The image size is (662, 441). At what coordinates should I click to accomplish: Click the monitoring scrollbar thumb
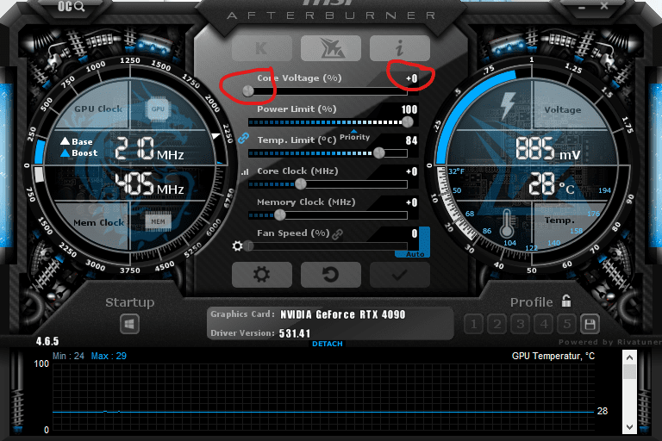629,372
